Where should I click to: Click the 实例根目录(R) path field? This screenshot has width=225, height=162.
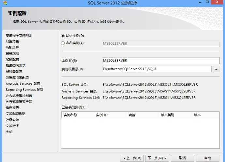(x=157, y=69)
